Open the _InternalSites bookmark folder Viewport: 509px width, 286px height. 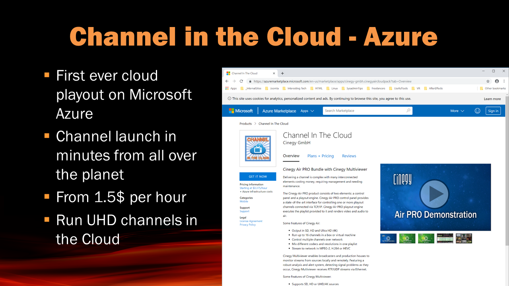(x=250, y=89)
